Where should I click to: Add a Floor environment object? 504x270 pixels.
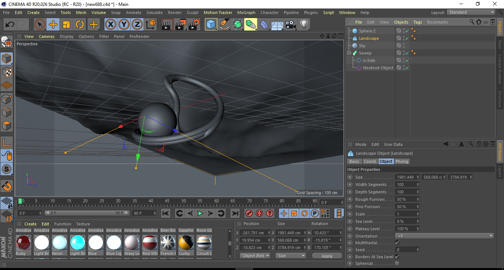pos(277,25)
